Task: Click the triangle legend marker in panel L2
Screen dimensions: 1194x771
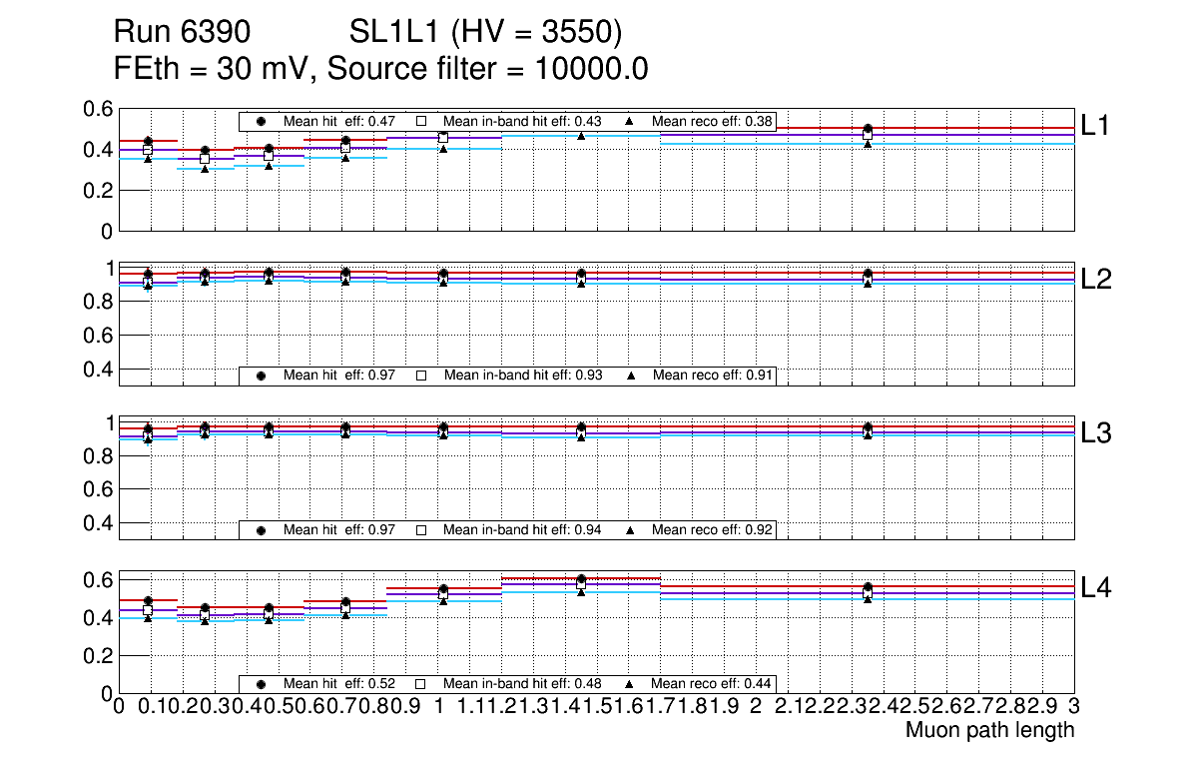Action: click(x=631, y=376)
